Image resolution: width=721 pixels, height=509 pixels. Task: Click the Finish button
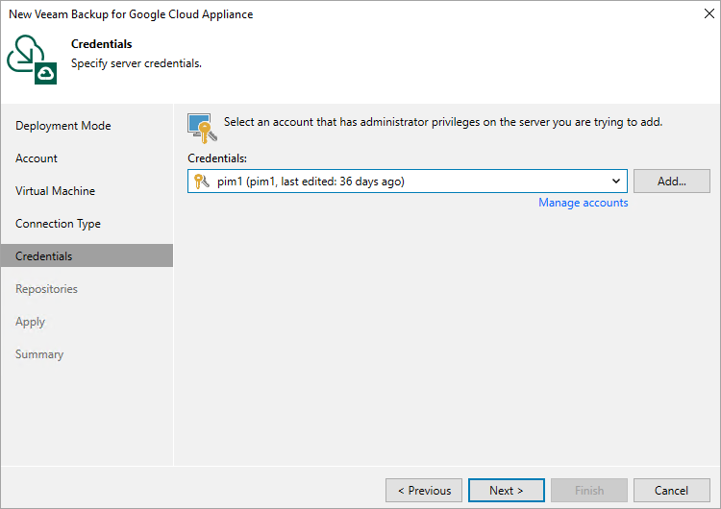[x=589, y=490]
